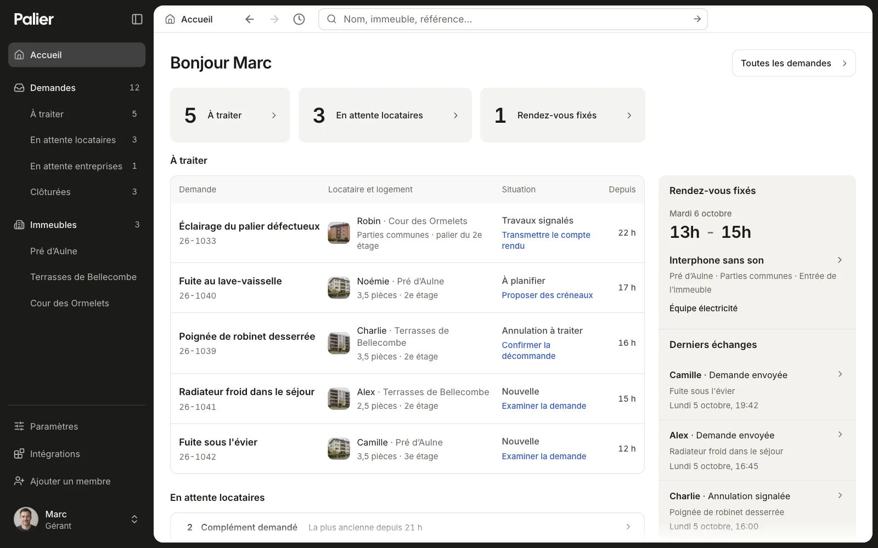Open Clôturées in the sidebar
Screen dimensions: 878x548
click(77, 192)
